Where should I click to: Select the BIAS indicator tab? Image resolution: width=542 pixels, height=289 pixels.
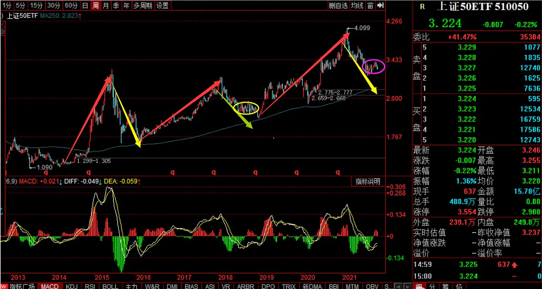pos(191,286)
